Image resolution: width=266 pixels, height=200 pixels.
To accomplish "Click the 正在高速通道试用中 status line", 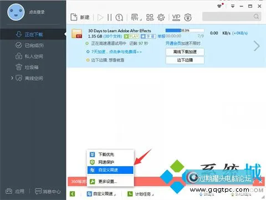I will [120, 43].
